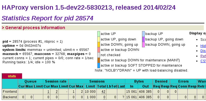Click the Frontend Bytes Out '406 385' cell
The height and width of the screenshot is (101, 206).
coord(146,92)
